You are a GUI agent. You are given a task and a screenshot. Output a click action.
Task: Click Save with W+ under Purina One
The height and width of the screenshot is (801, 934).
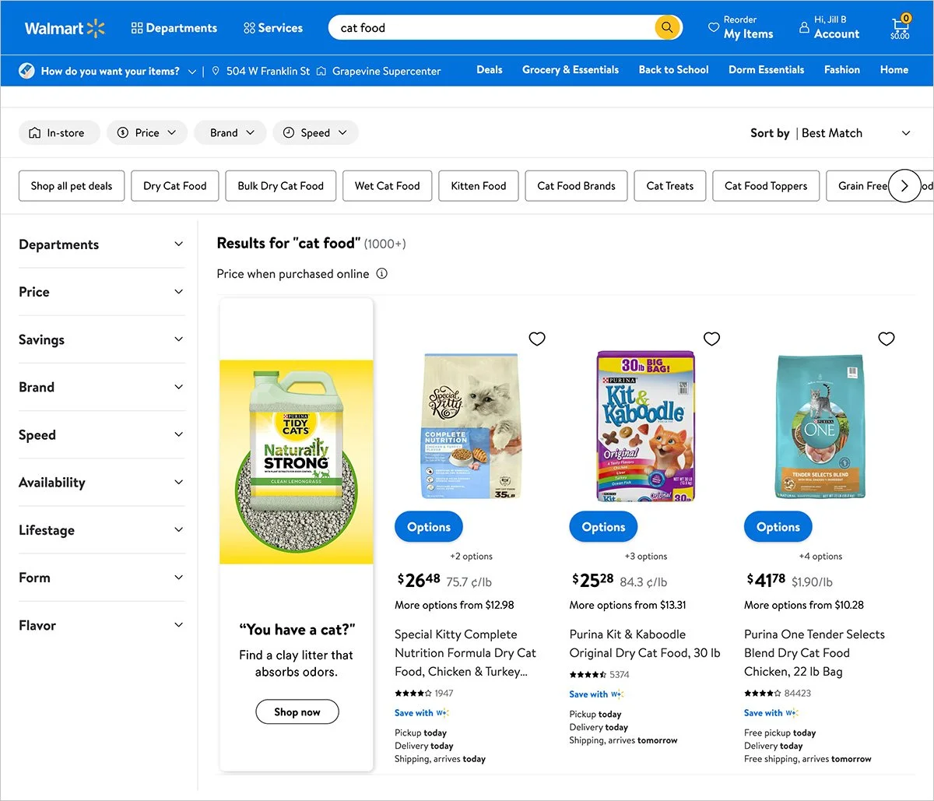pos(771,713)
